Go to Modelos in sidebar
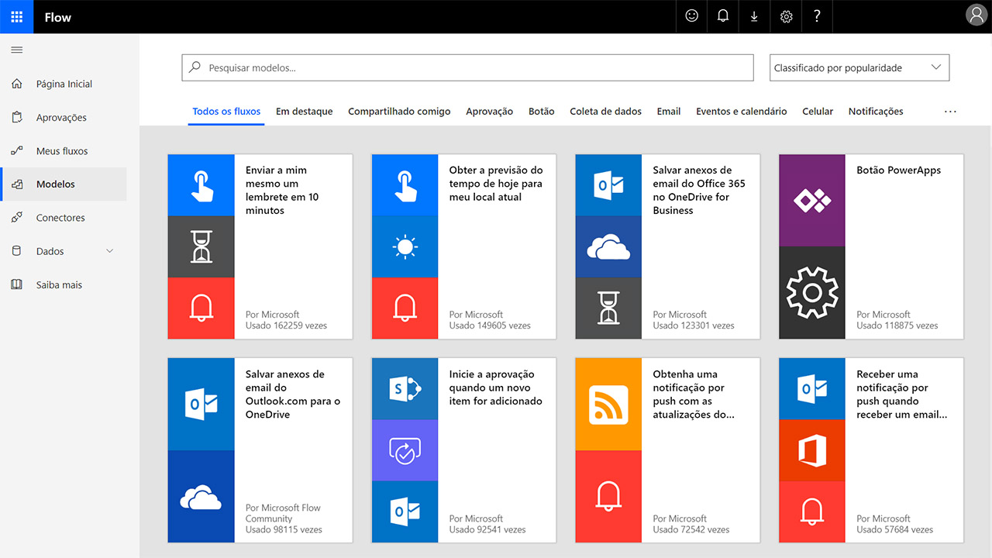Screen dimensions: 992x558 [x=64, y=184]
